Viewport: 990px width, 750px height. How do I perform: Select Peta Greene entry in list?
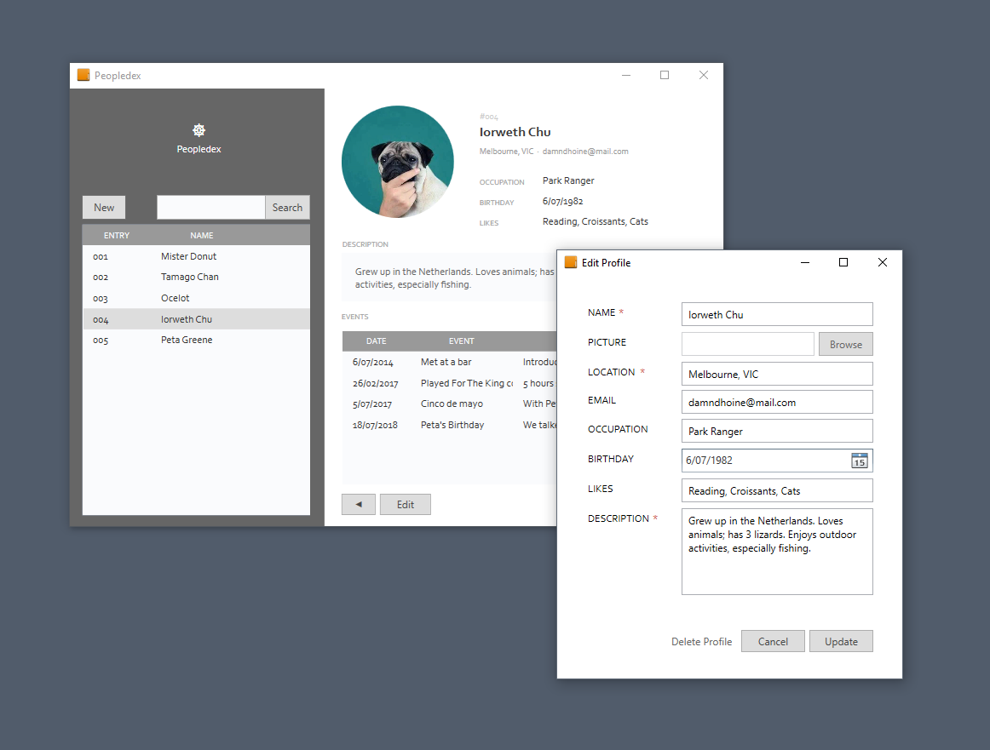tap(187, 341)
